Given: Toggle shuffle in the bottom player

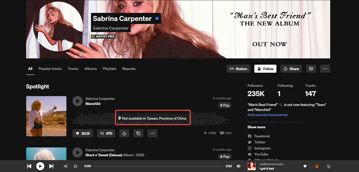Looking at the screenshot, I should (x=65, y=166).
